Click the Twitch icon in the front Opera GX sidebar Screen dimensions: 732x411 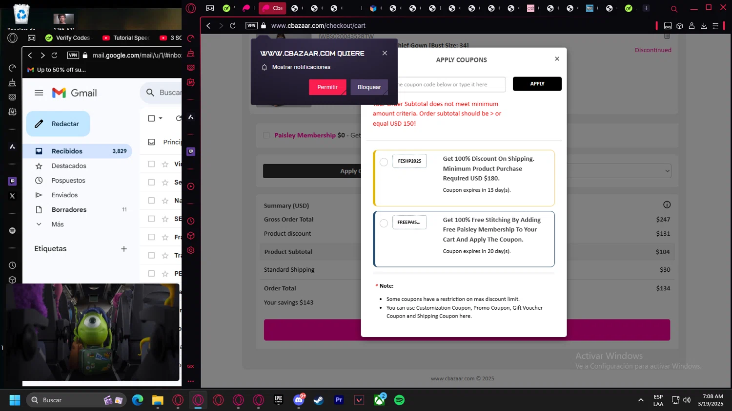(191, 151)
